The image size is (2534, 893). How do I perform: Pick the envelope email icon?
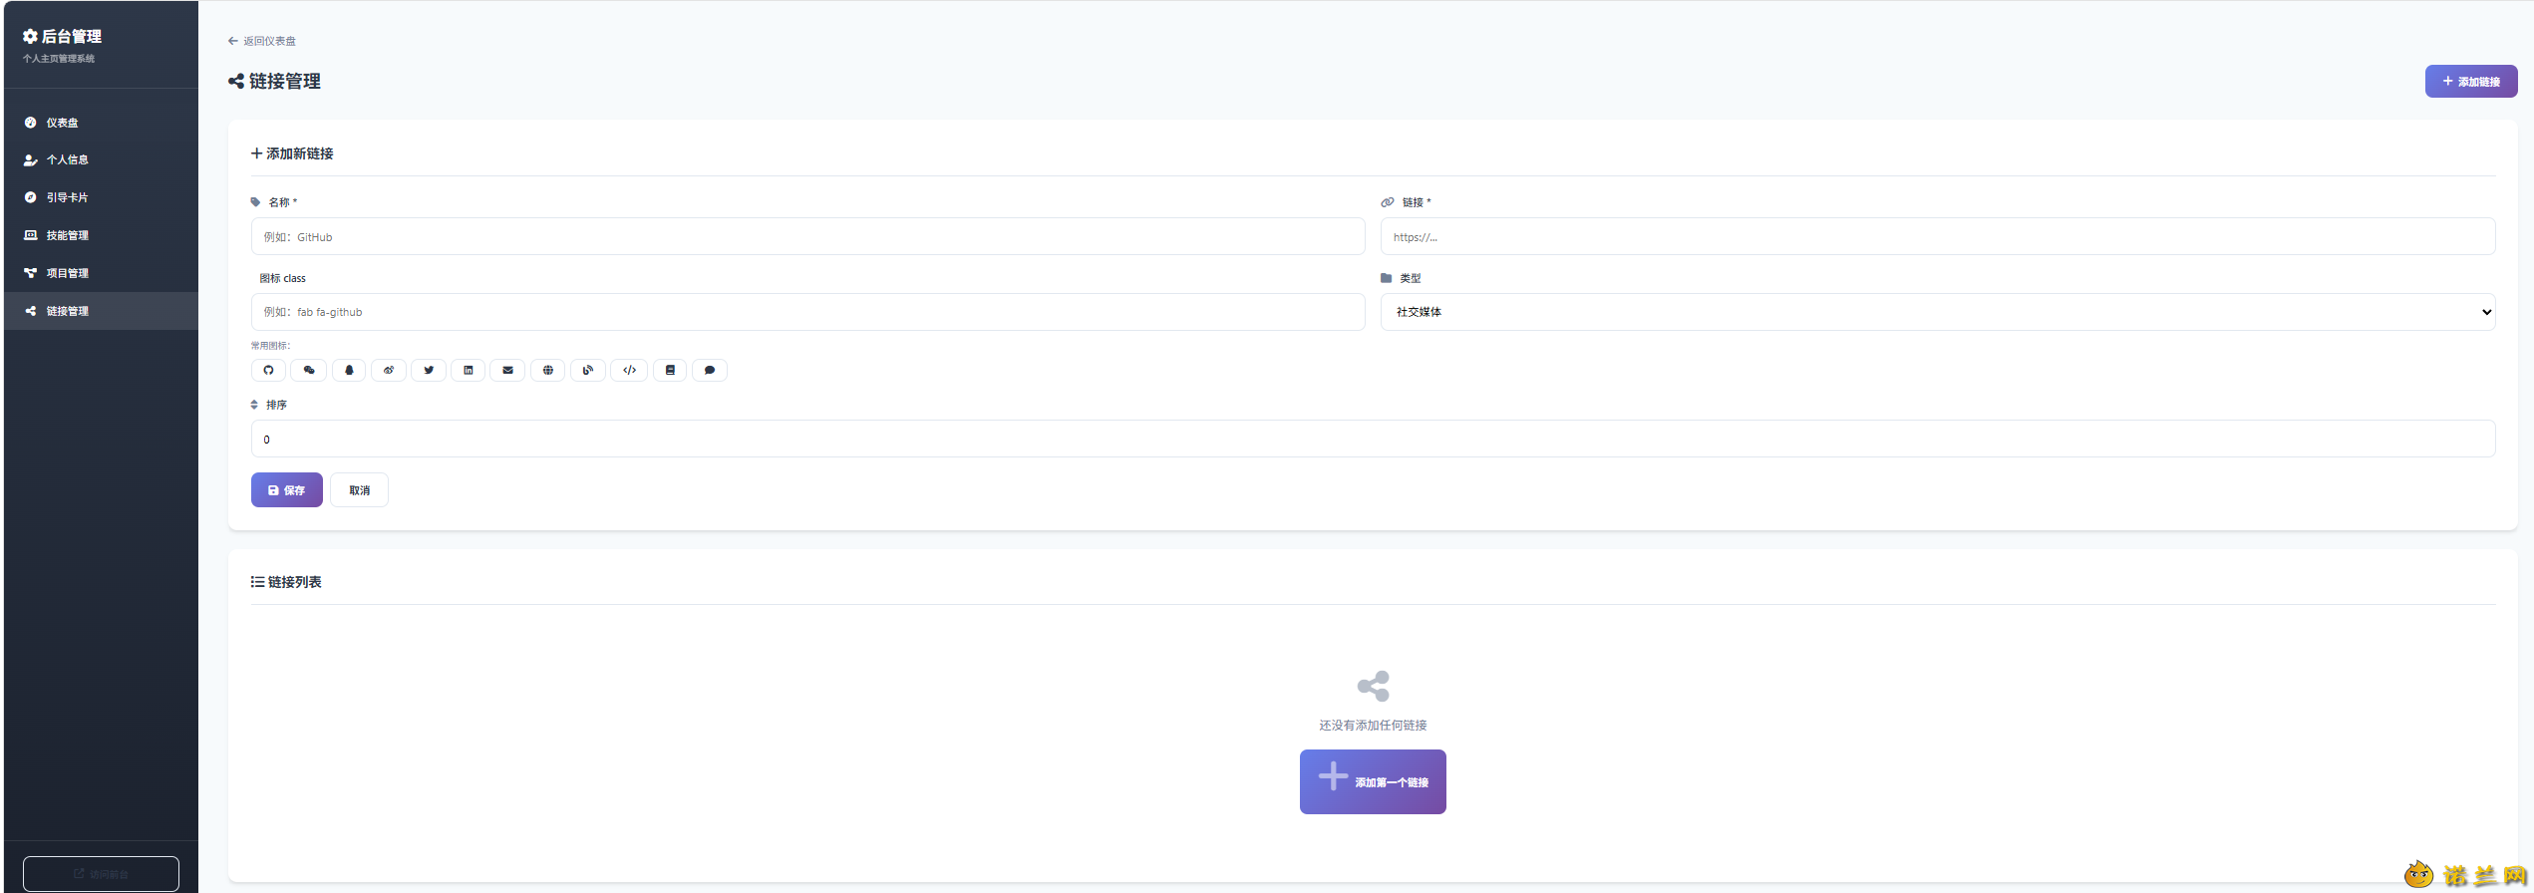[x=508, y=371]
